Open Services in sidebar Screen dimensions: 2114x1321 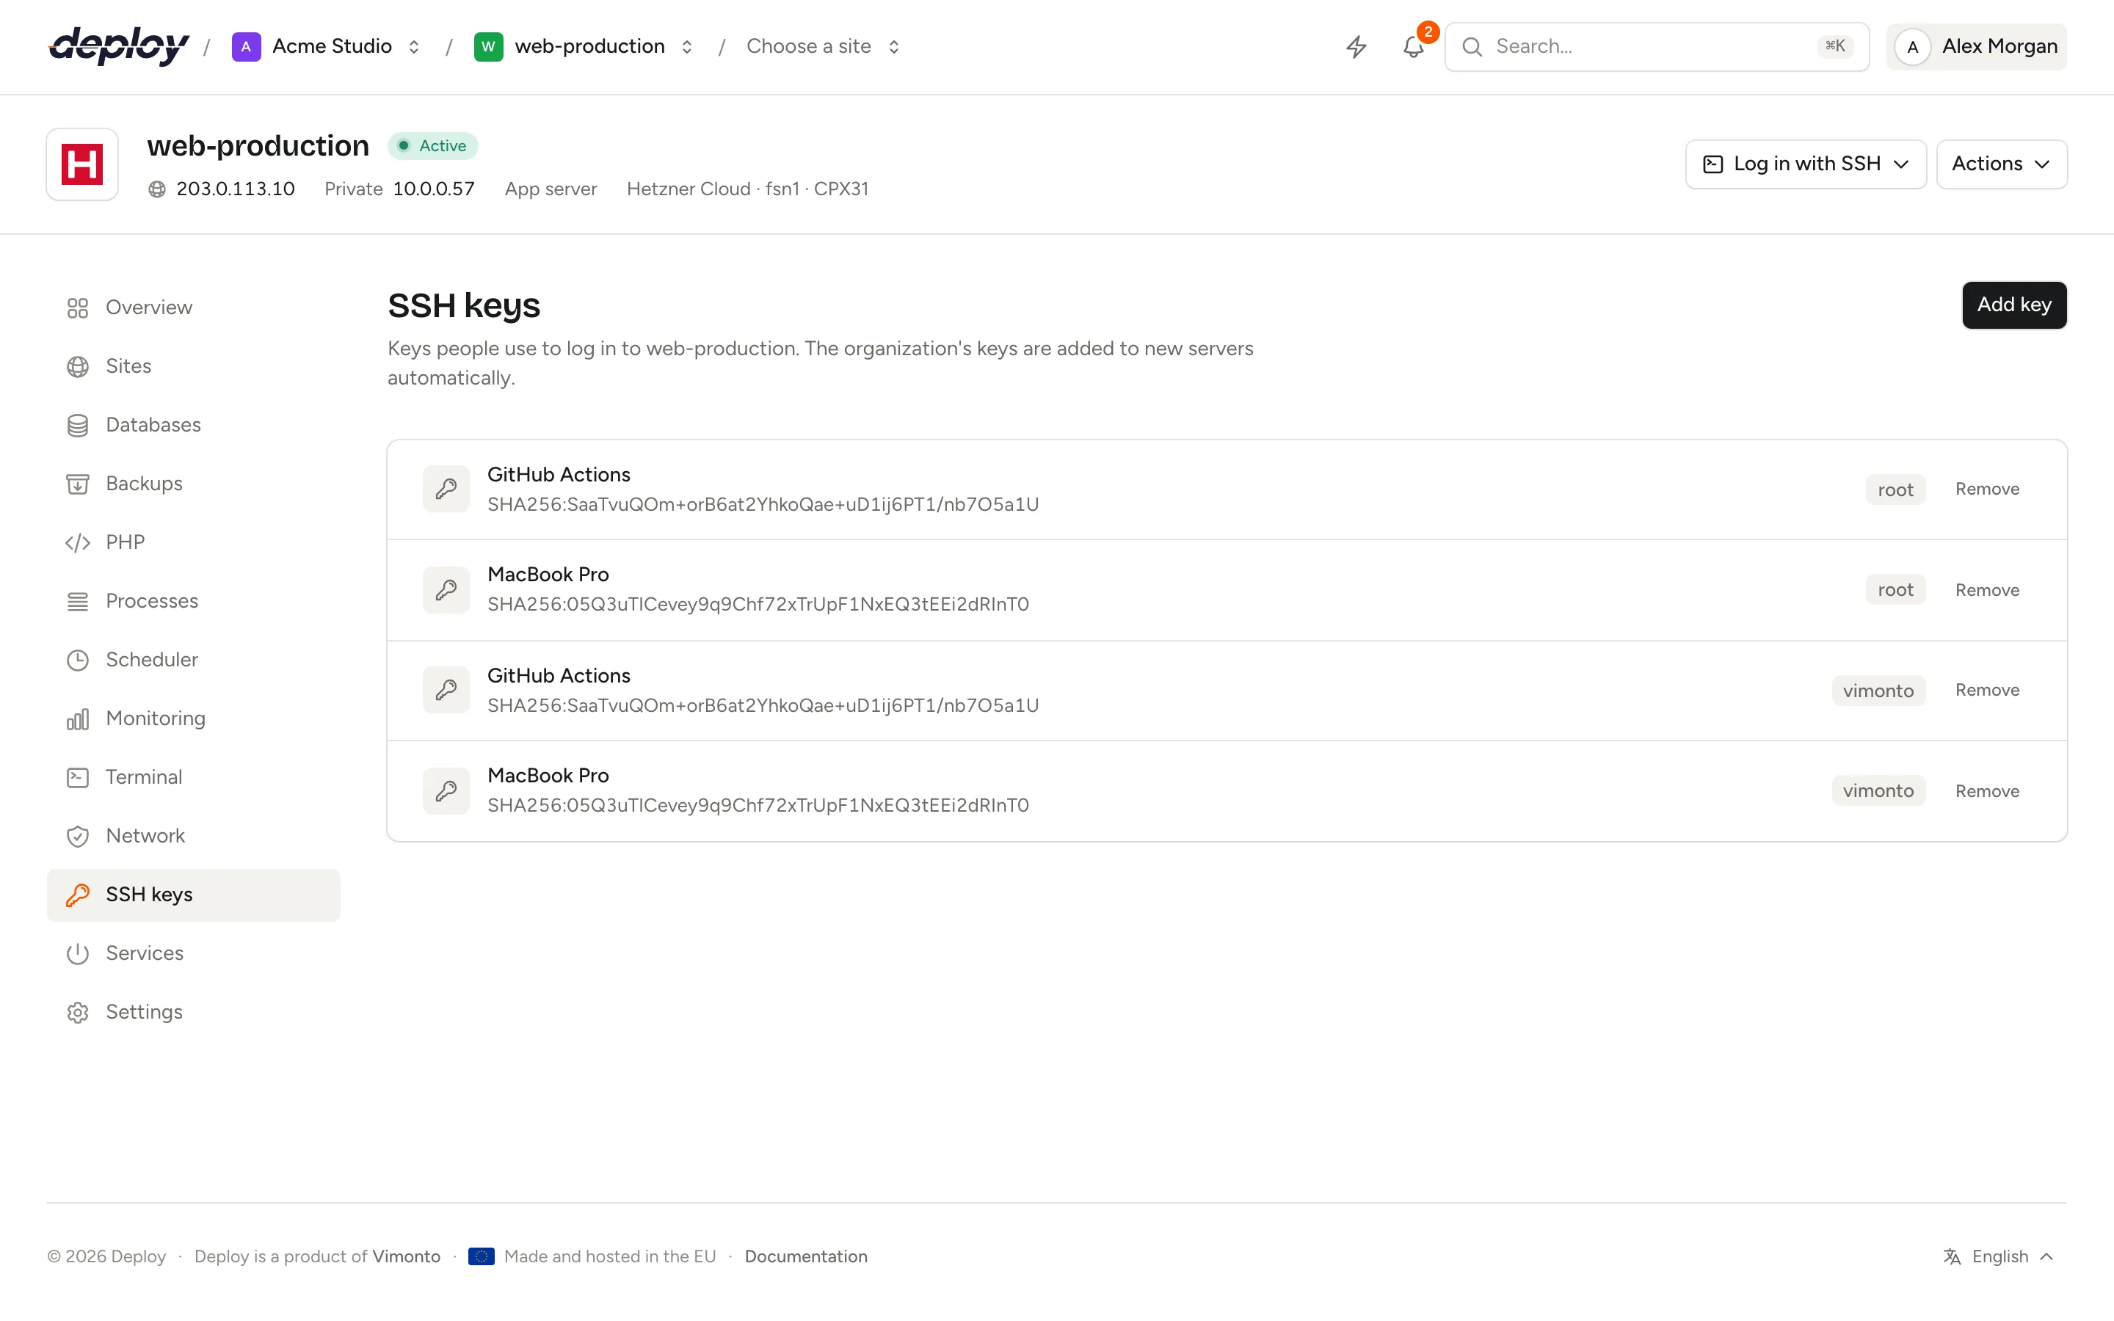pyautogui.click(x=193, y=953)
